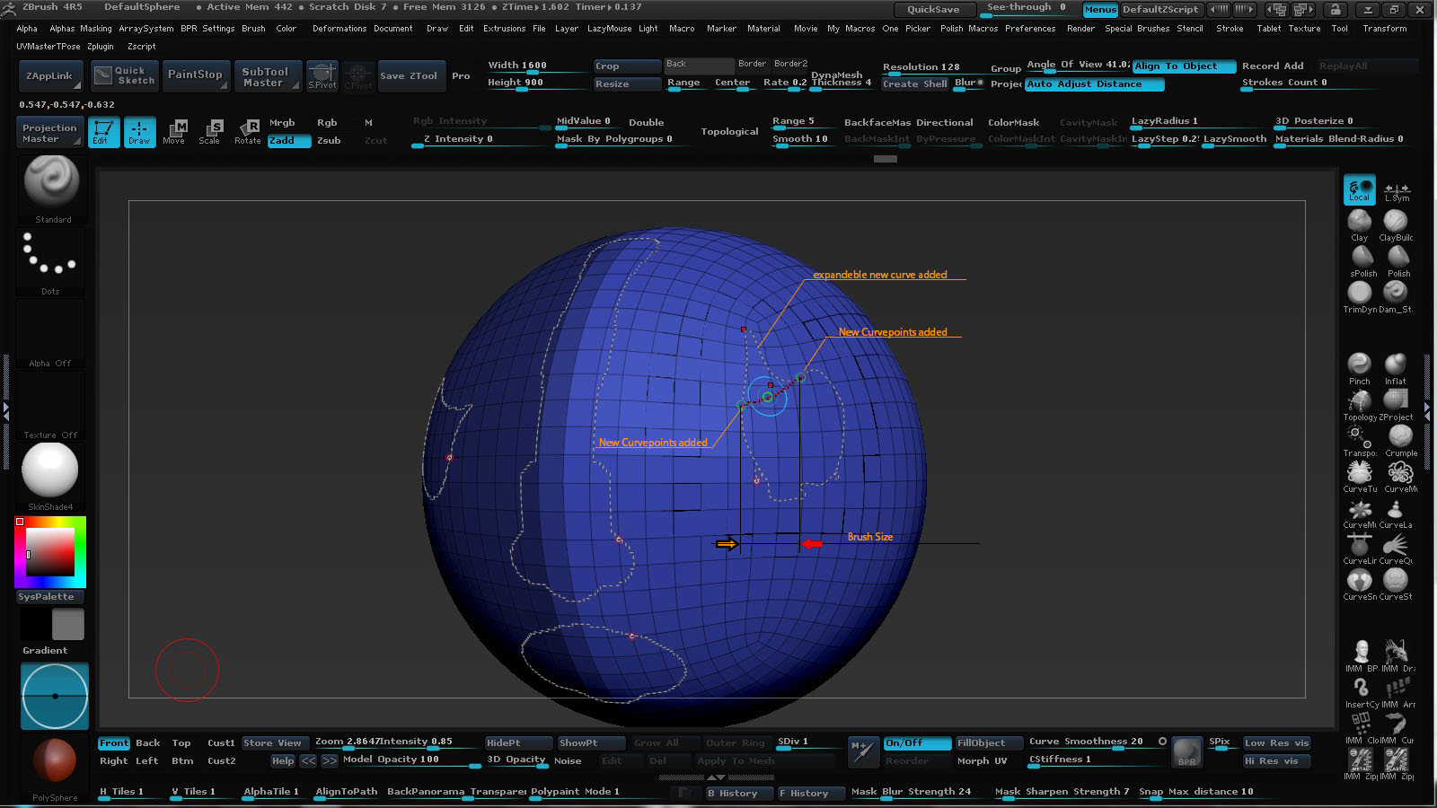This screenshot has height=808, width=1437.
Task: Open the SkinShade4 material picker
Action: (x=50, y=471)
